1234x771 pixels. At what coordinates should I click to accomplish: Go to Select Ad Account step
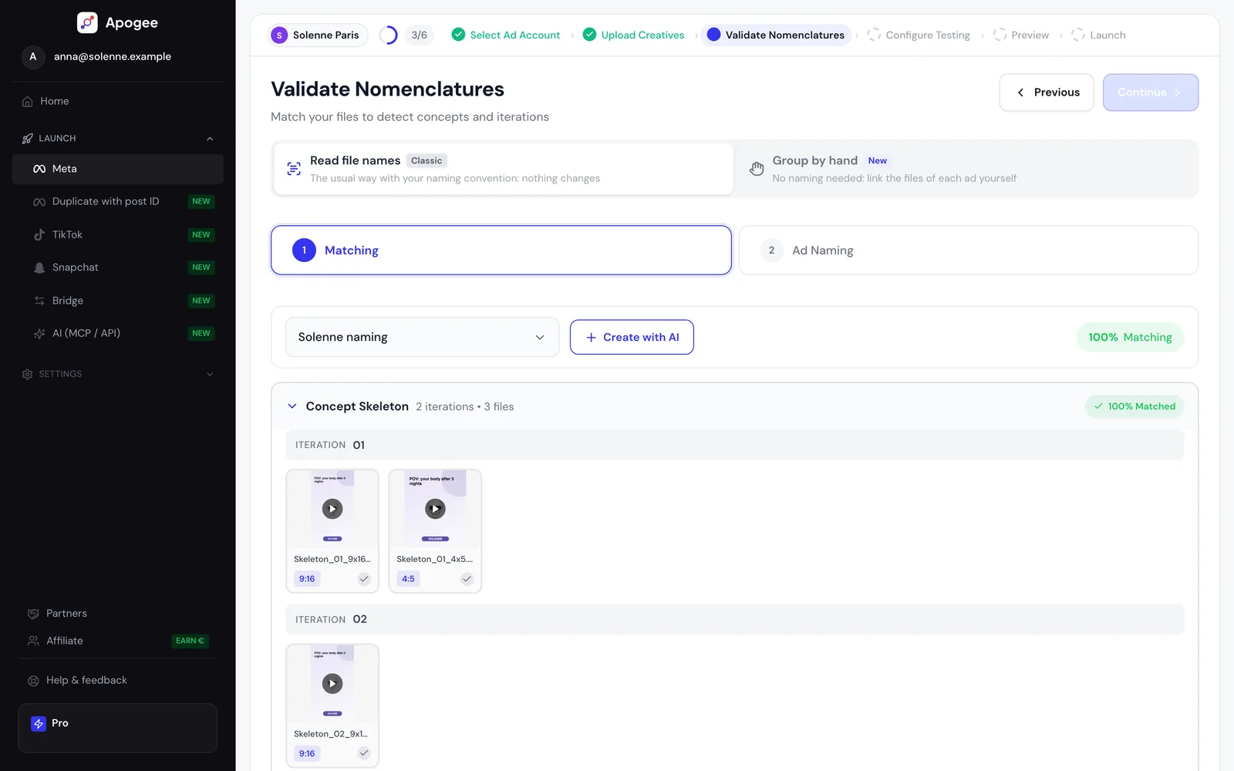click(506, 35)
